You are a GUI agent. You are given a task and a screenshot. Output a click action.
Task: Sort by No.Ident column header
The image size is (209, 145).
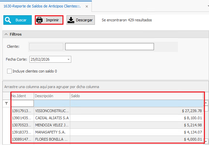[x=22, y=96]
